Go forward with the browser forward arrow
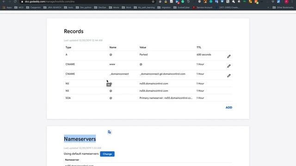 pos(9,1)
